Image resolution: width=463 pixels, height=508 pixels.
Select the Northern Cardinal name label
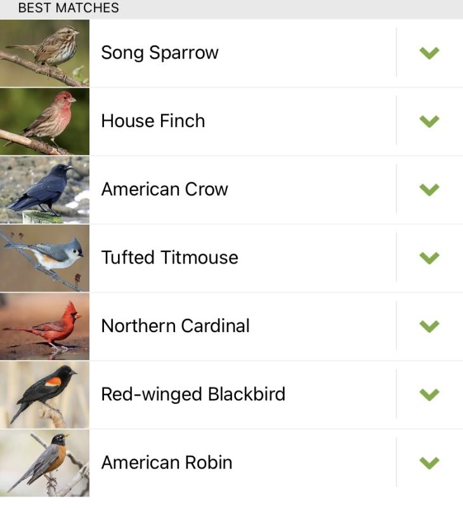point(175,326)
